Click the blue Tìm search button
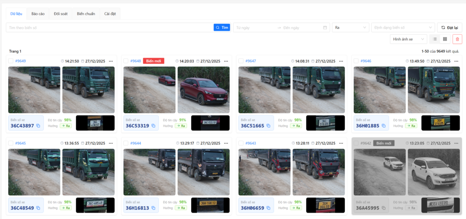466x219 pixels. tap(222, 28)
